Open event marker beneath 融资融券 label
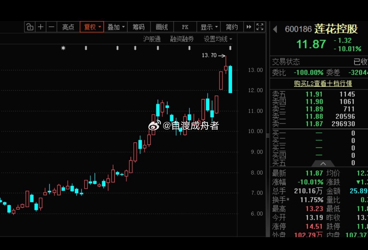 point(189,48)
